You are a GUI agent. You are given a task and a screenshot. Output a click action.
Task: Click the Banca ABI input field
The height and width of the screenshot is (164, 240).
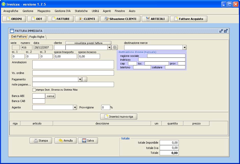(x=39, y=96)
